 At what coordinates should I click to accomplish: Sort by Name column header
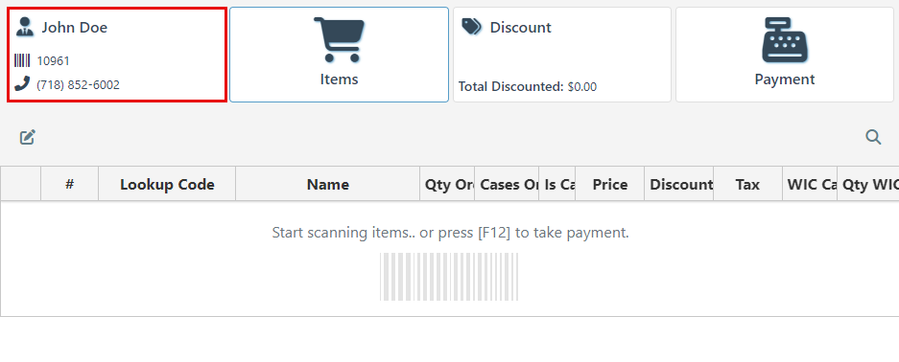(328, 184)
